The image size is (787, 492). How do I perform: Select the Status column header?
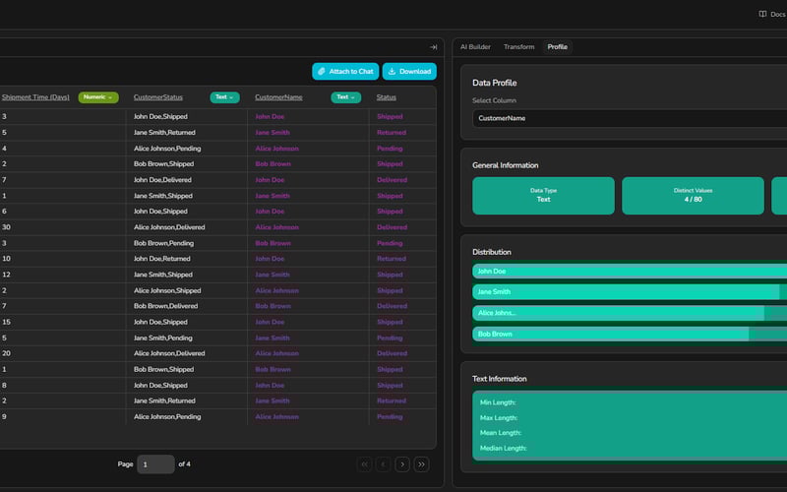386,97
